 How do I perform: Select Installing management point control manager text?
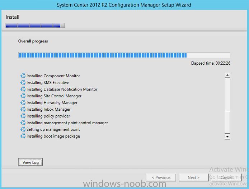[x=67, y=123]
